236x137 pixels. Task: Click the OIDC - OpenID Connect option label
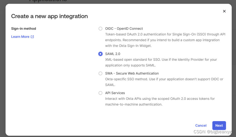pos(124,28)
